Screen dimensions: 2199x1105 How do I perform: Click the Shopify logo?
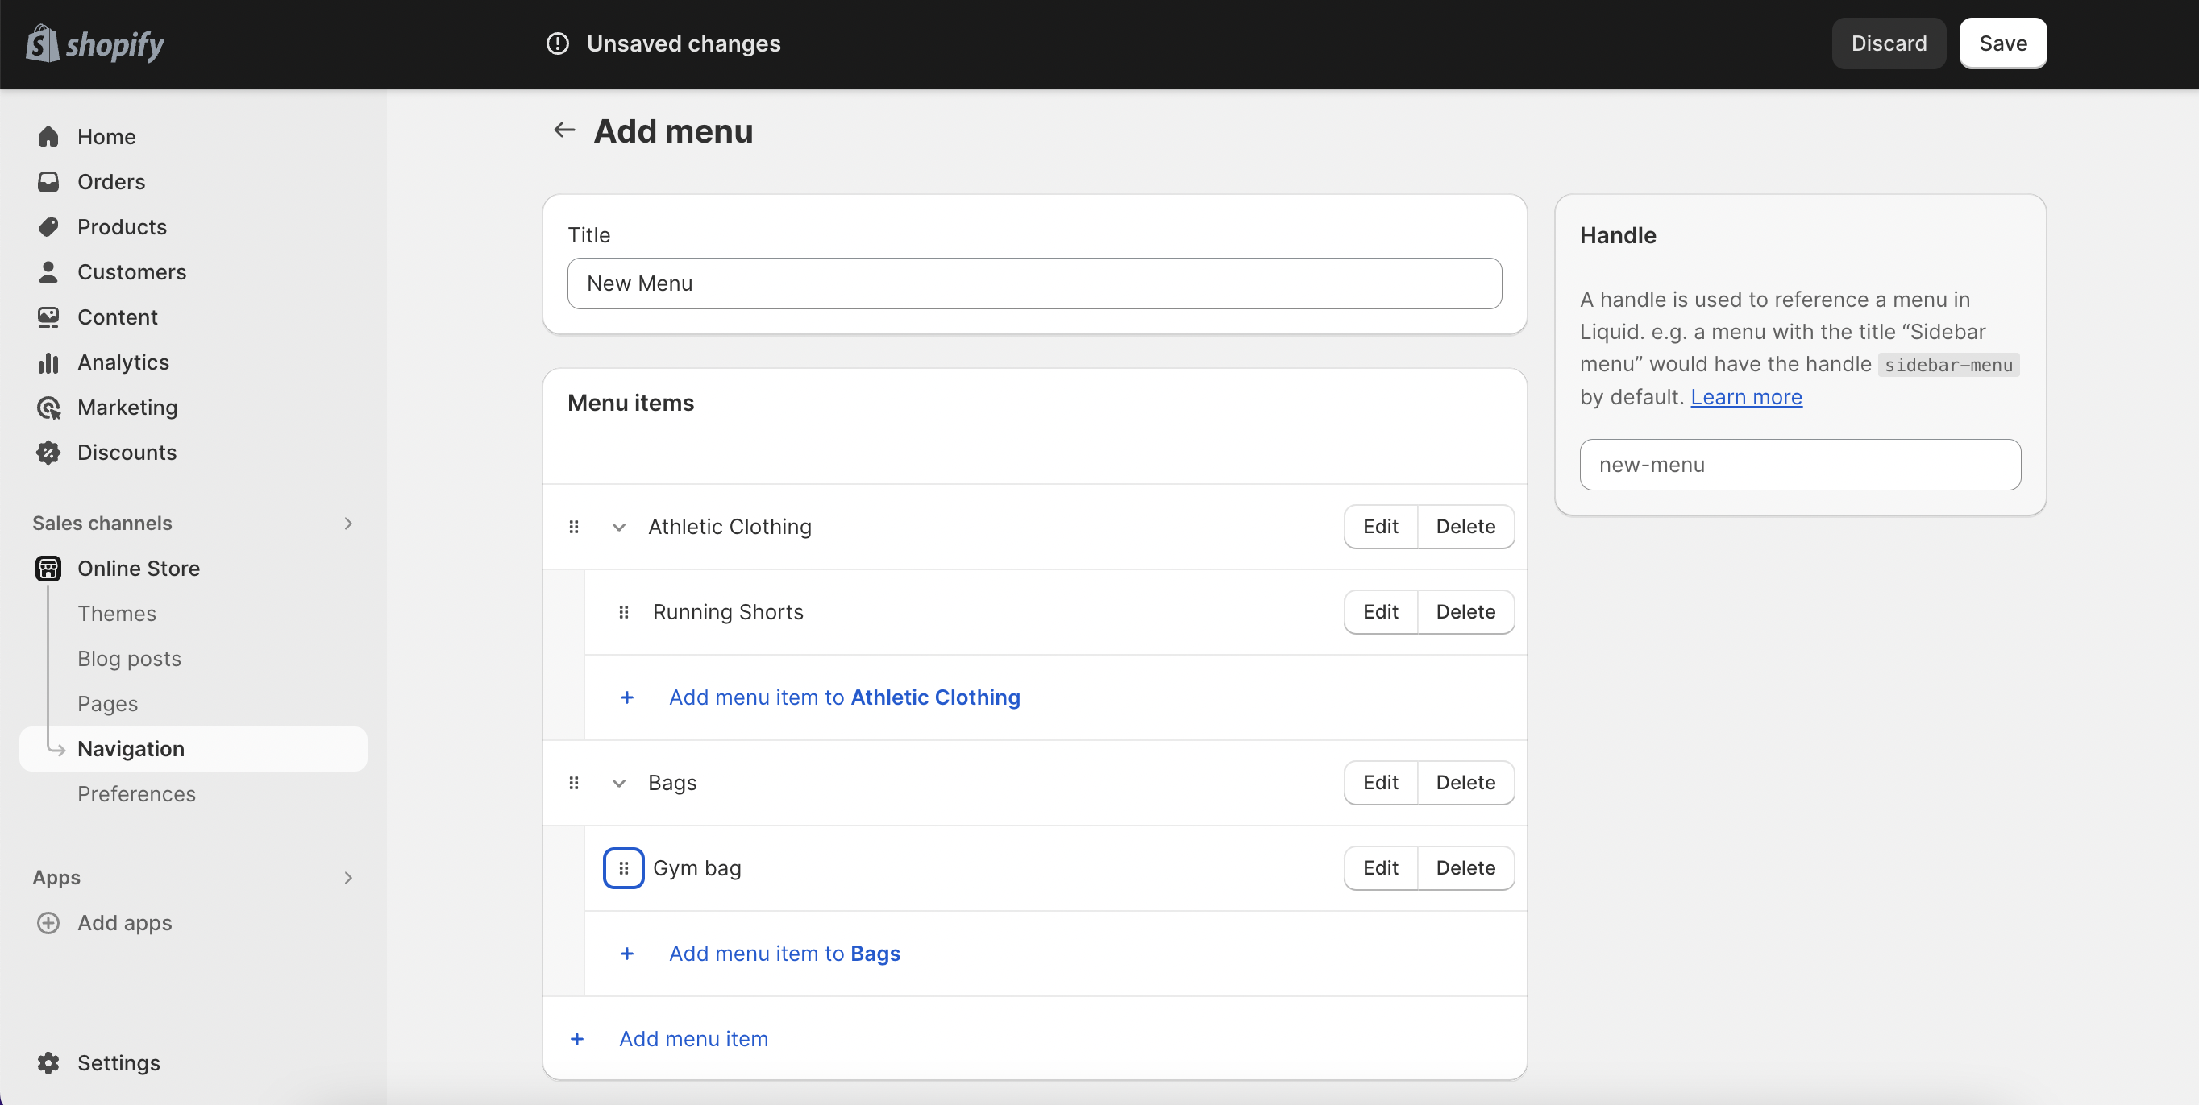(x=94, y=43)
